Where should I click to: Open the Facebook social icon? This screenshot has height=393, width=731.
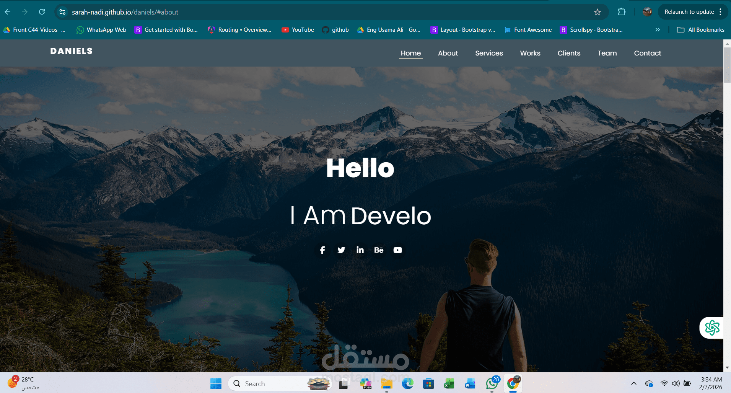[322, 250]
